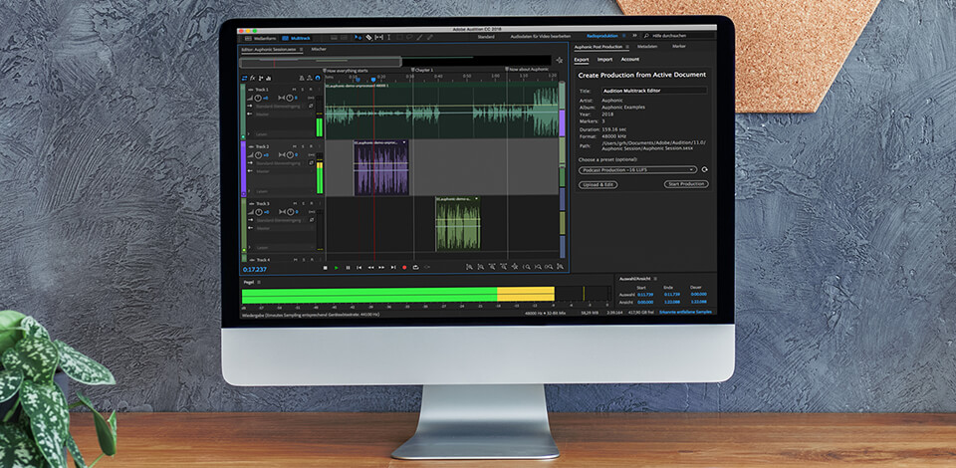Open the Import tab in the Auphonic panel

[604, 60]
